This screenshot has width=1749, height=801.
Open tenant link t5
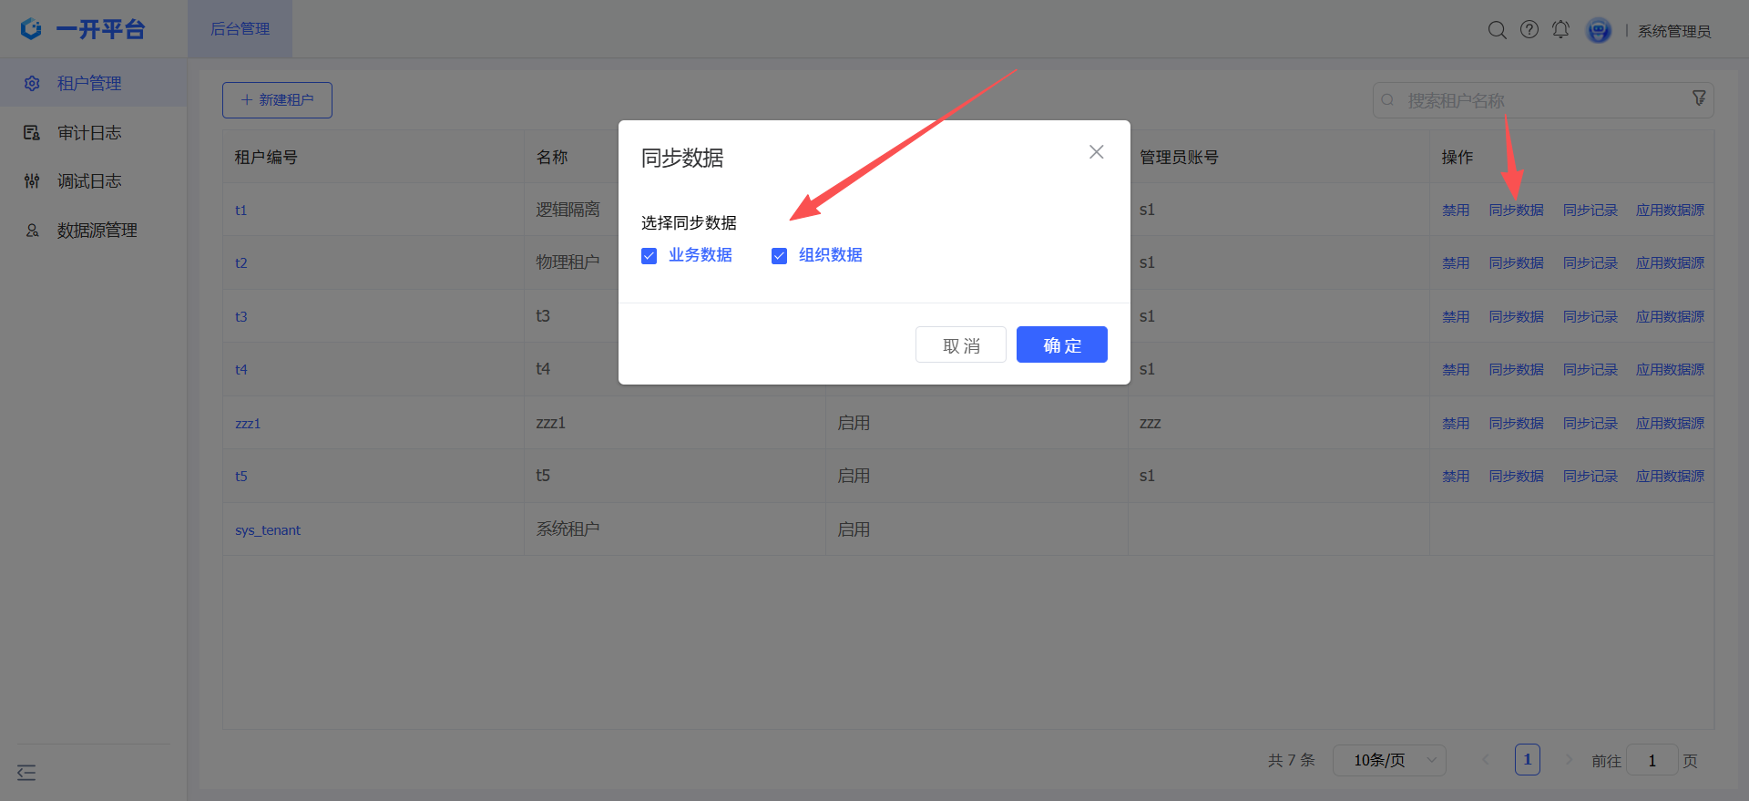pos(240,477)
